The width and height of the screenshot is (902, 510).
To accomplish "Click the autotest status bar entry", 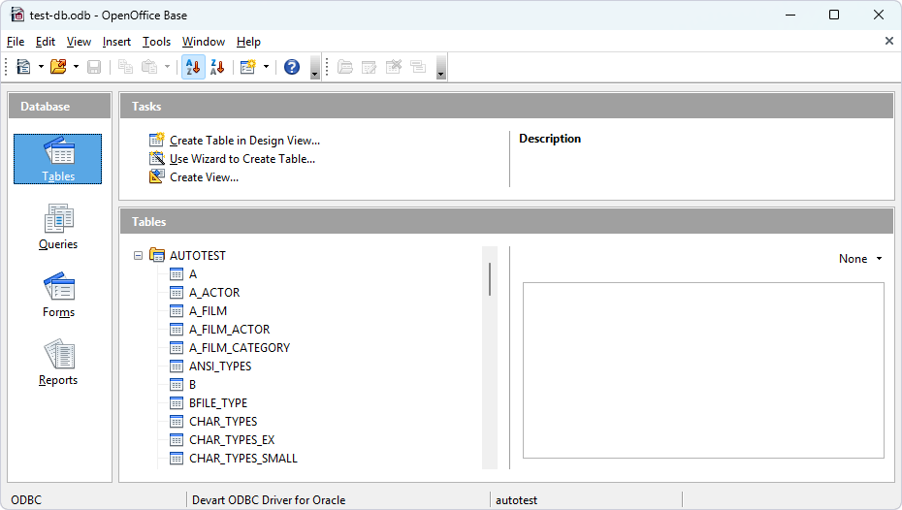I will [517, 500].
